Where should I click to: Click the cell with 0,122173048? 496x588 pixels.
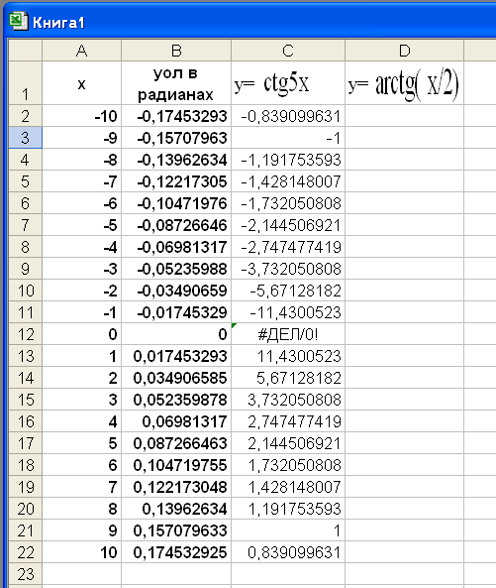click(x=176, y=486)
